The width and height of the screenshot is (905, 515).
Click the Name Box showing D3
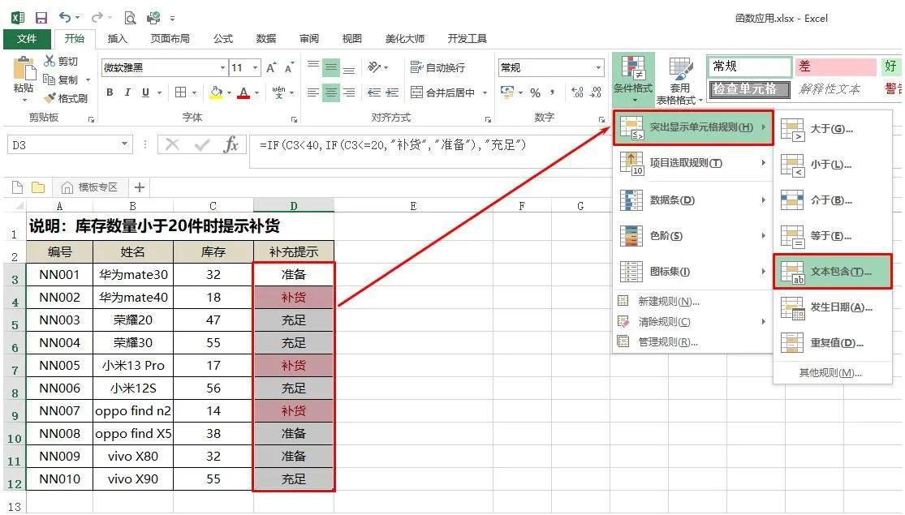(69, 144)
